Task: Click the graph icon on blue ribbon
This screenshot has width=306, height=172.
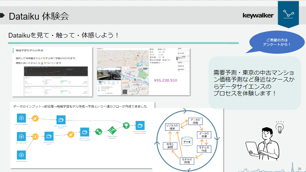Action: tap(288, 14)
